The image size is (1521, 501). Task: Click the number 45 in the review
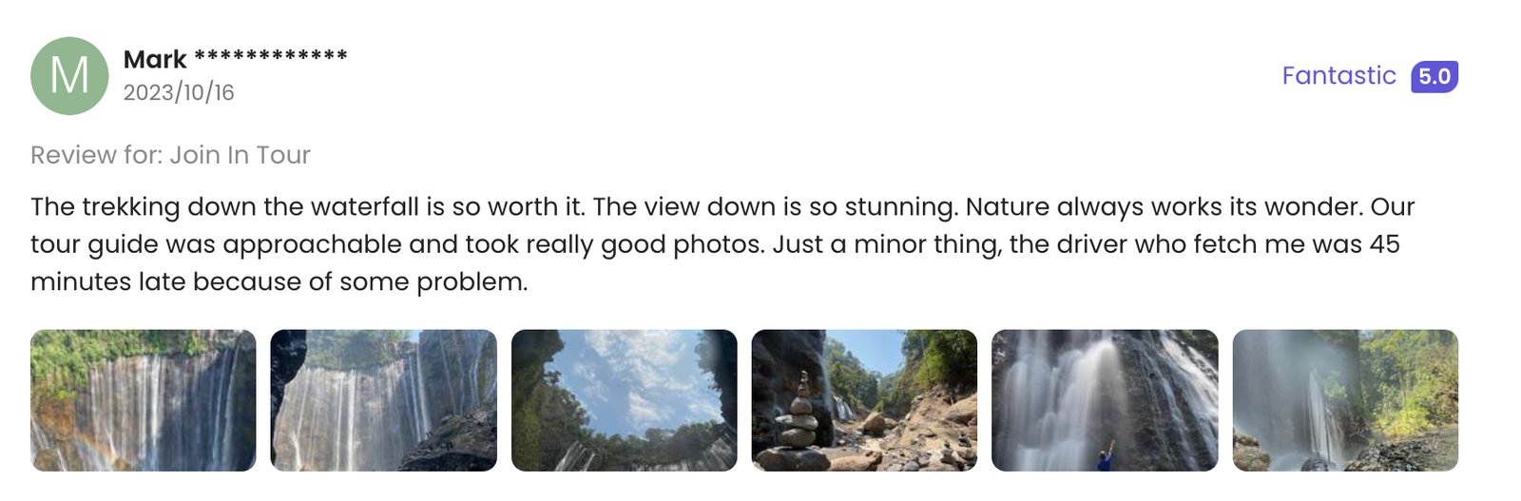[1384, 244]
